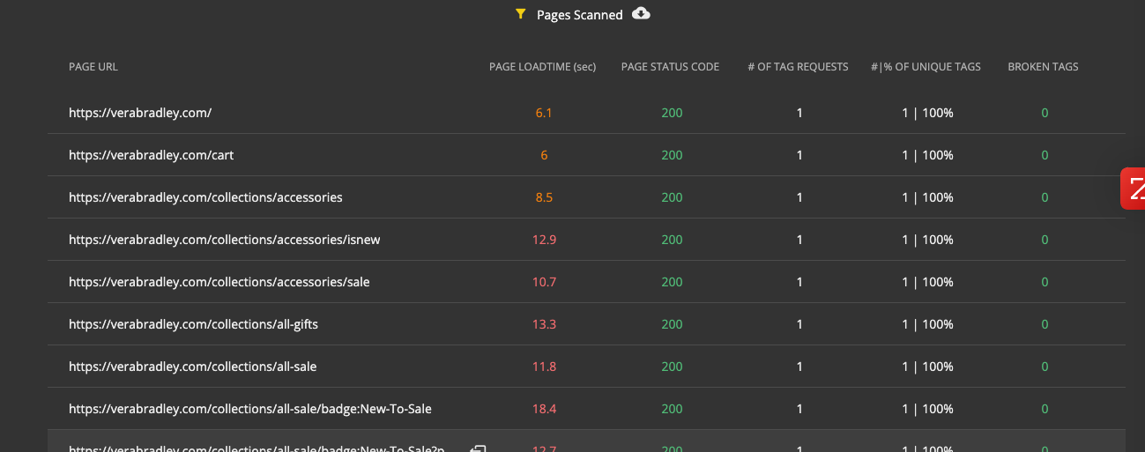Image resolution: width=1145 pixels, height=452 pixels.
Task: Select the verabradley.com/cart URL
Action: pyautogui.click(x=151, y=155)
